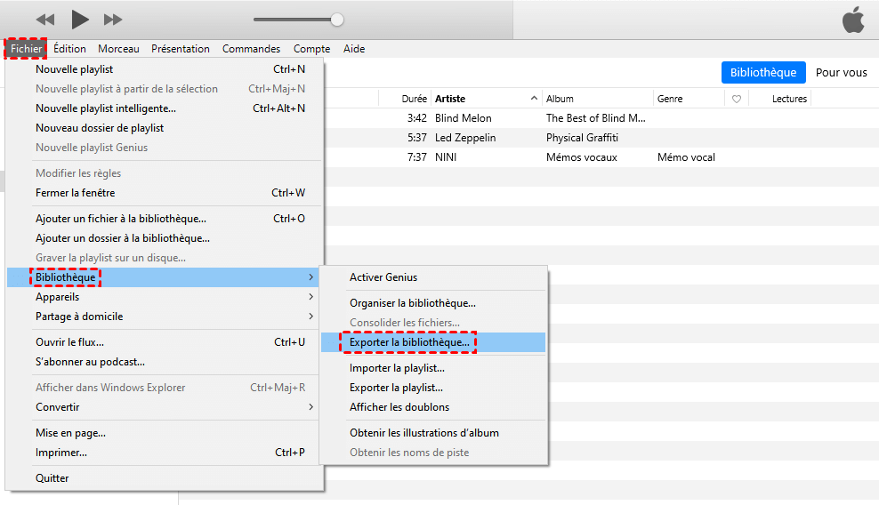Expand the Appareils submenu
The width and height of the screenshot is (879, 505).
310,297
